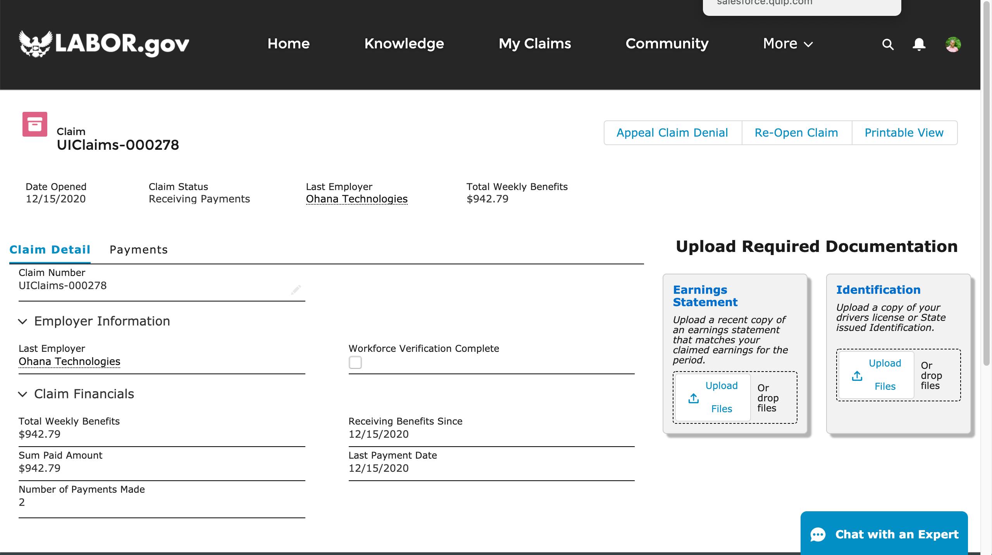This screenshot has width=992, height=555.
Task: Open the Ohana Technologies header link
Action: (356, 199)
